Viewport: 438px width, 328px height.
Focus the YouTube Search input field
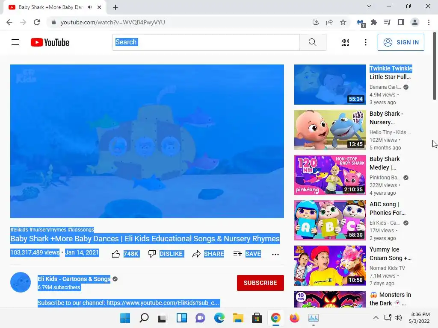coord(206,42)
